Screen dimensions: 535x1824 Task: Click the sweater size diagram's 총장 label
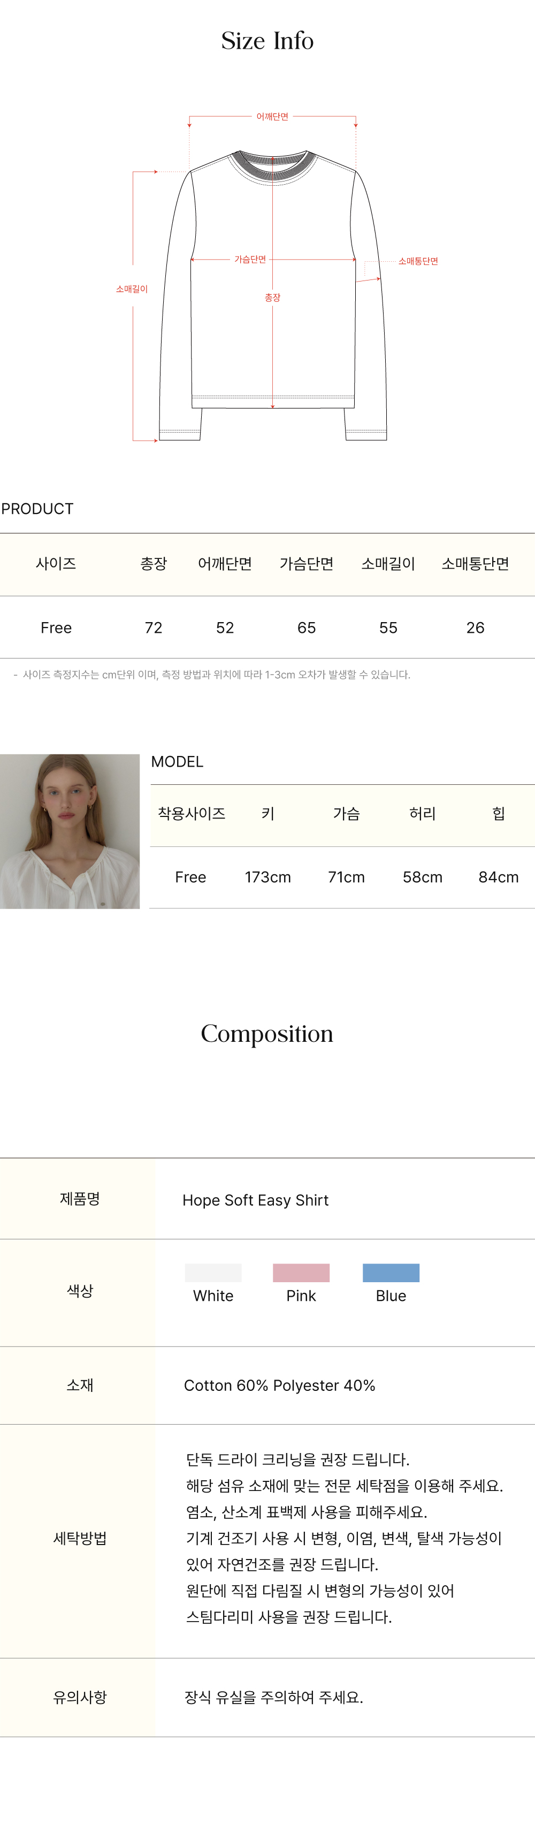pos(272,298)
